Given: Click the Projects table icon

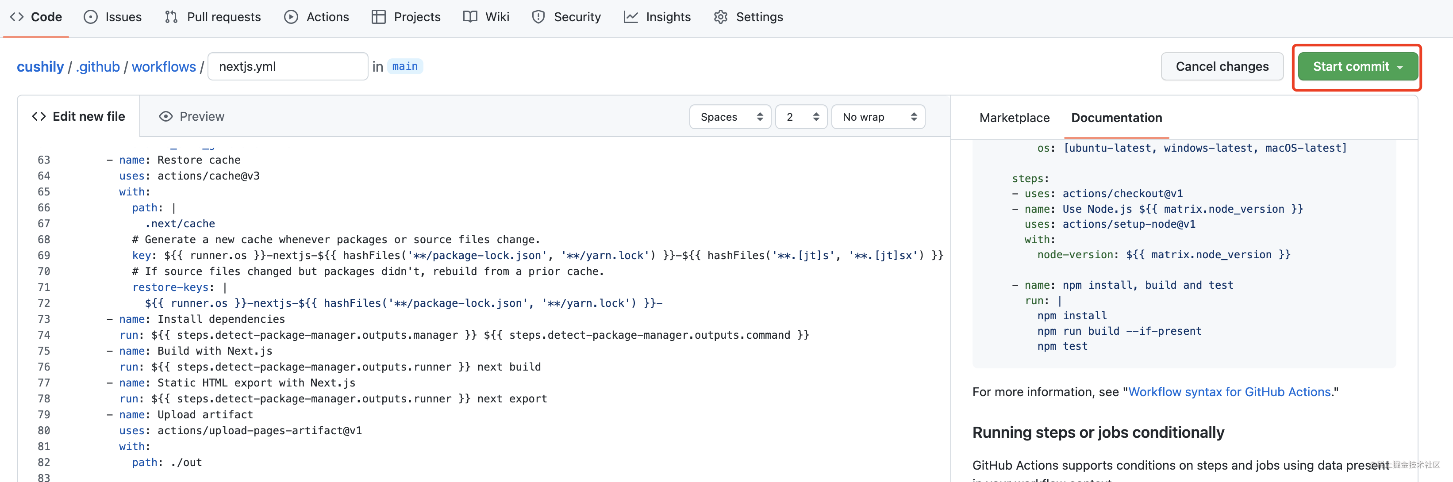Looking at the screenshot, I should (x=378, y=17).
